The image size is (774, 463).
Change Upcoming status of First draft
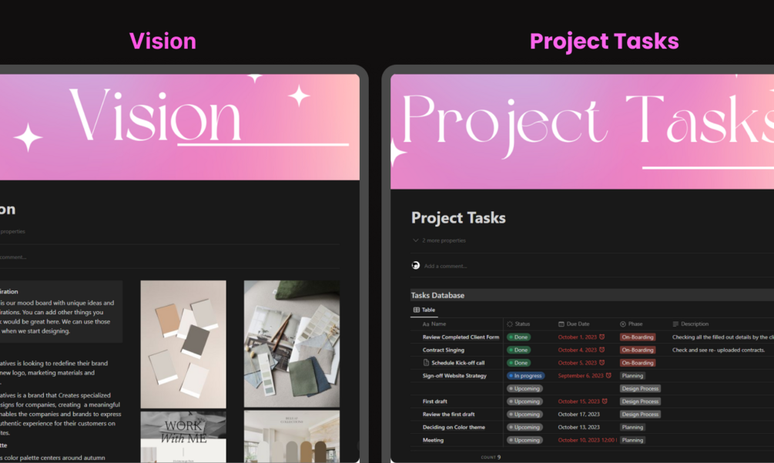click(x=524, y=401)
